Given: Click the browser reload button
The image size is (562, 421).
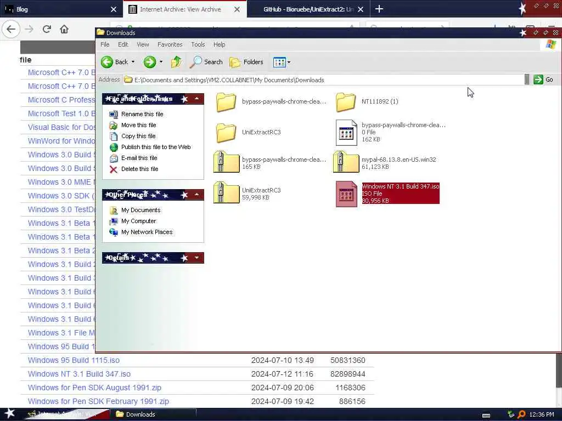Looking at the screenshot, I should click(47, 29).
